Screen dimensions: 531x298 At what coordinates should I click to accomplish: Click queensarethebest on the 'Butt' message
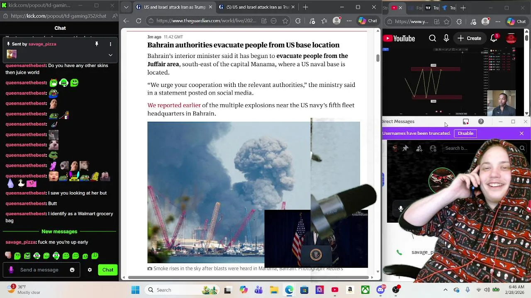pyautogui.click(x=26, y=204)
